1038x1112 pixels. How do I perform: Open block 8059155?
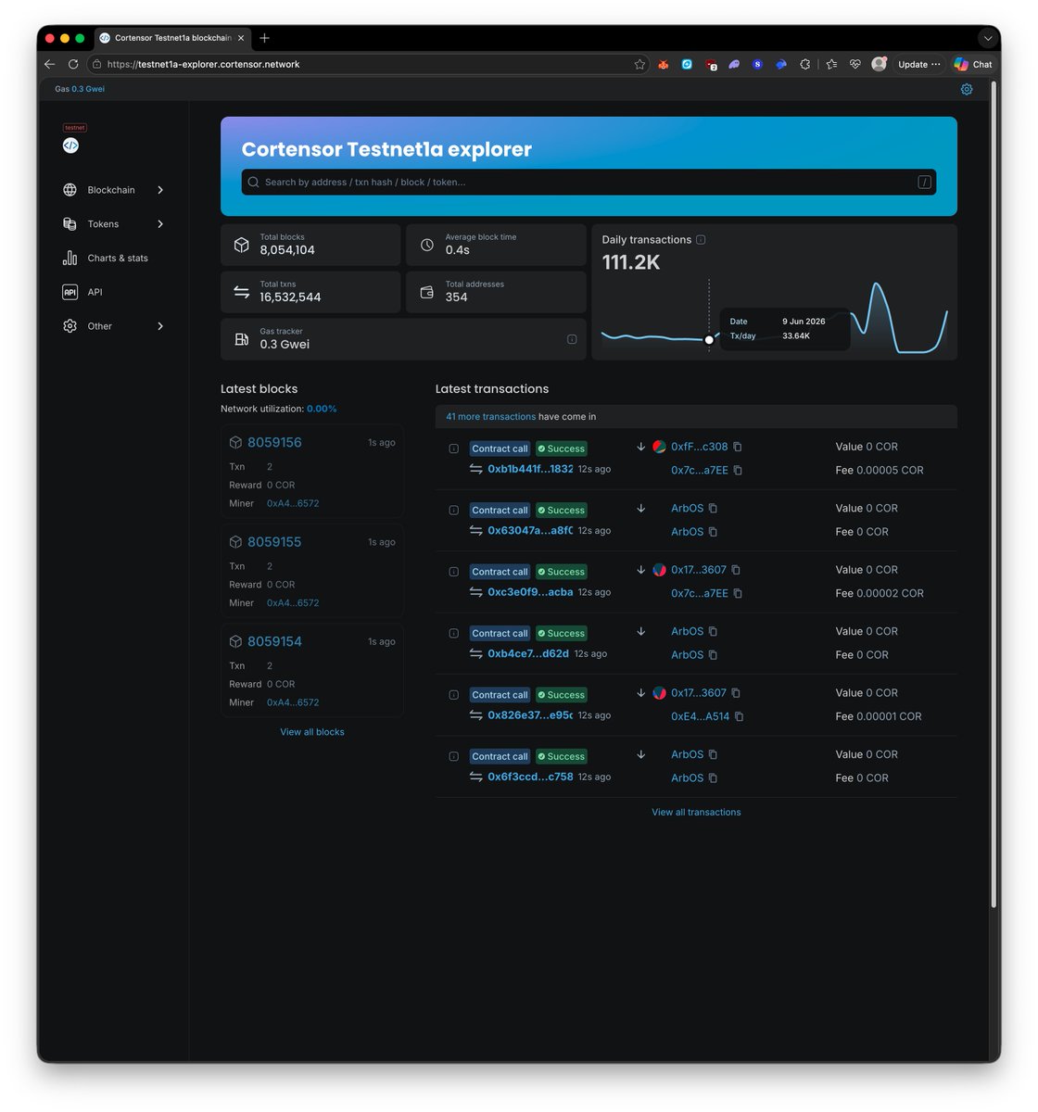click(x=274, y=542)
